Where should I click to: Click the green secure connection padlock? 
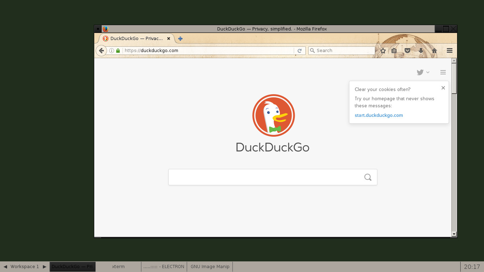tap(118, 51)
